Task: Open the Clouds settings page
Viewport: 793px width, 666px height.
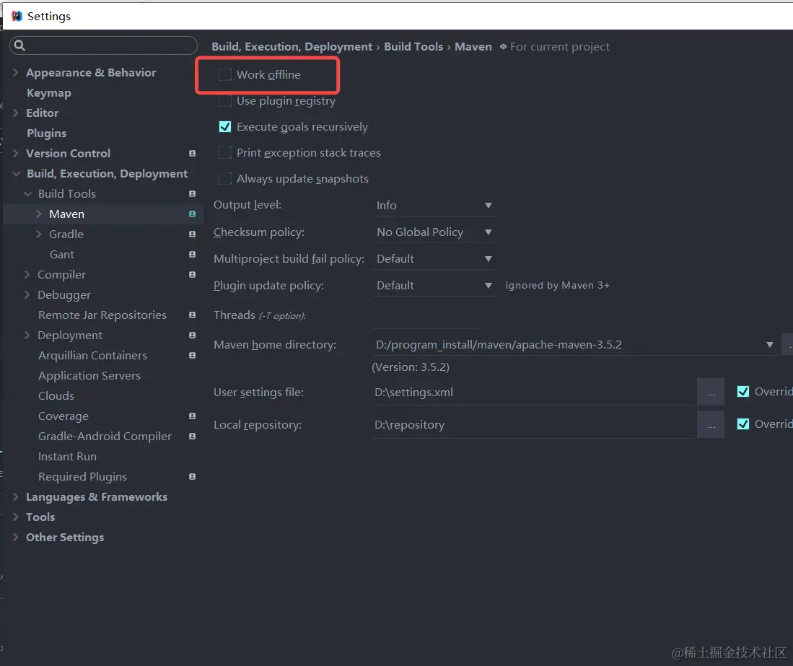Action: coord(56,396)
